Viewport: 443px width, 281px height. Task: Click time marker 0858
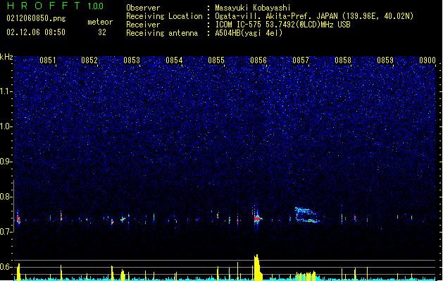(343, 60)
